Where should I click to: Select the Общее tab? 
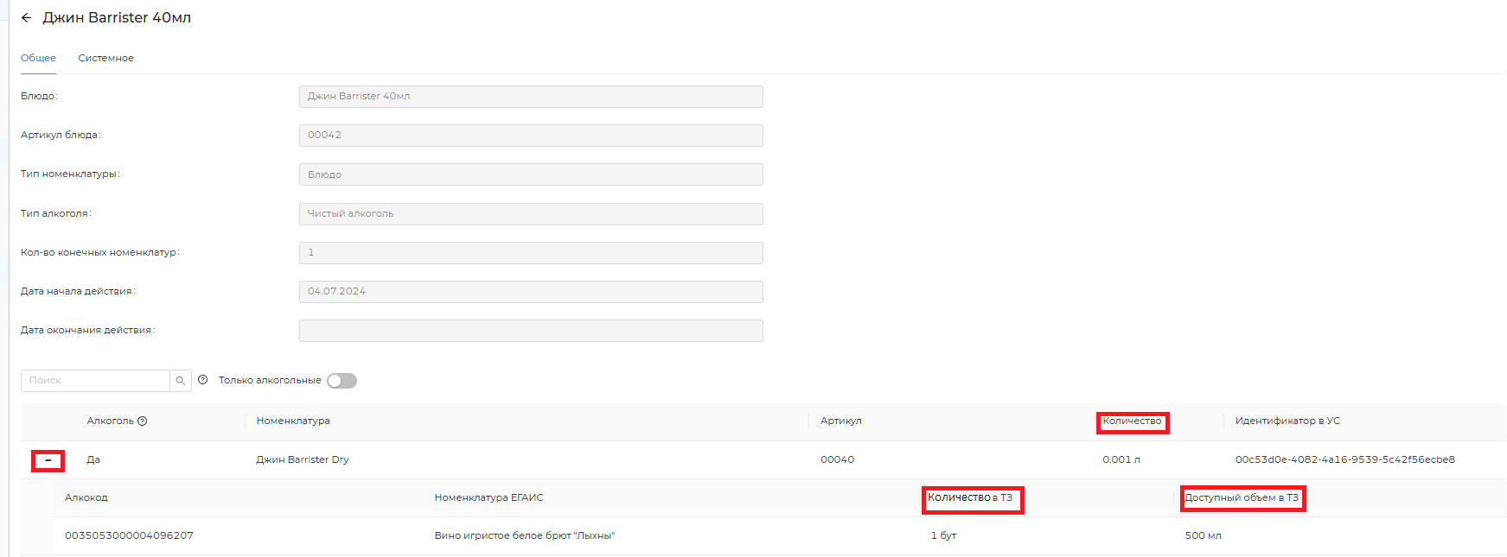point(38,59)
